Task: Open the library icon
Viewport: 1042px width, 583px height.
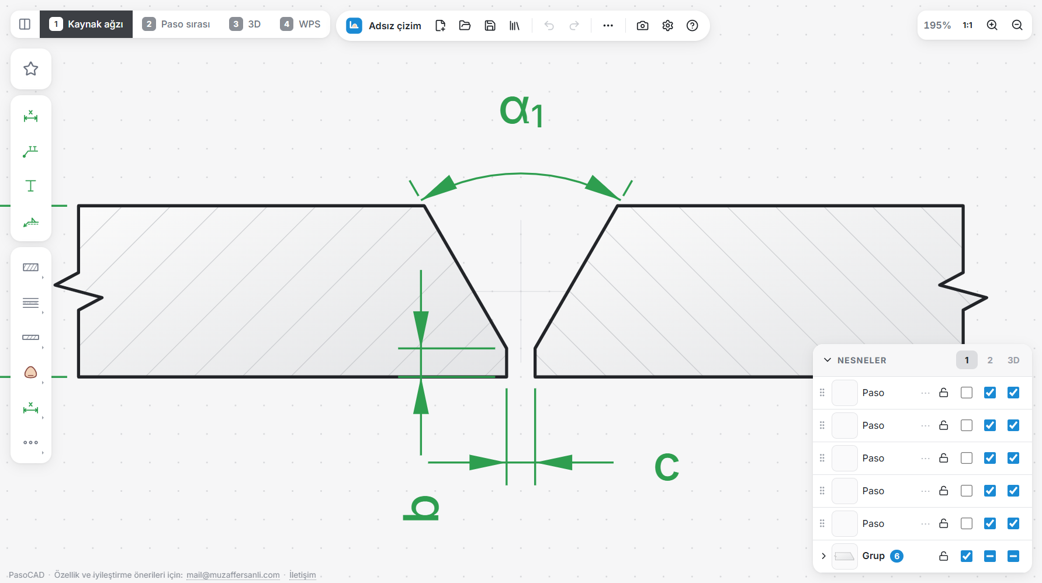Action: 514,26
